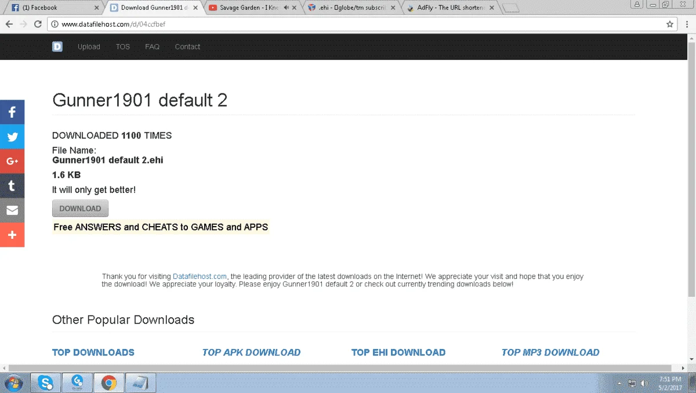The height and width of the screenshot is (393, 696).
Task: Click file name Gunner1901 default 2.ehi
Action: coord(108,160)
